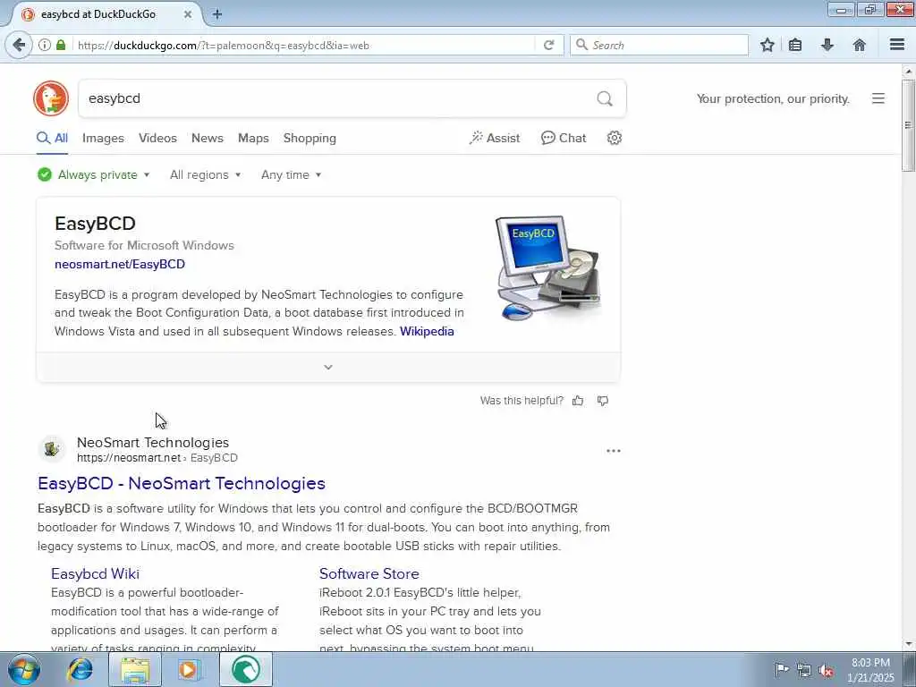
Task: Open the Wikipedia source link
Action: [427, 331]
